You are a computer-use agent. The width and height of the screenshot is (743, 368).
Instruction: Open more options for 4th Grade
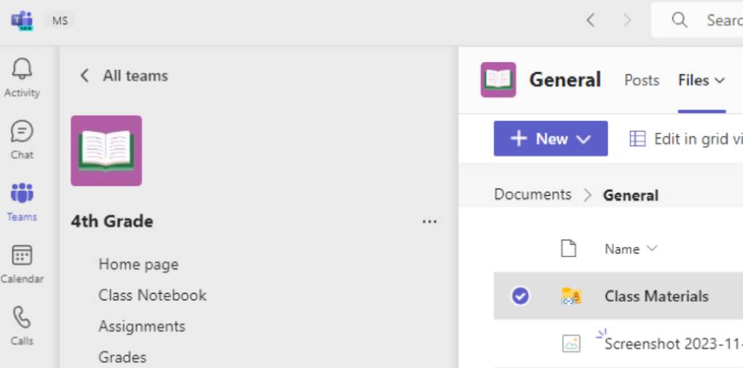[429, 222]
